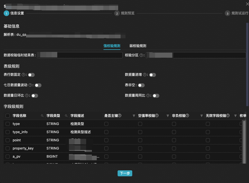This screenshot has width=249, height=183.
Task: Select the 强校验规则 tab
Action: [112, 46]
